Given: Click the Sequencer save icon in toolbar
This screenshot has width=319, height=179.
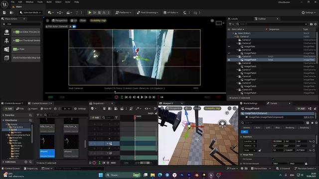Looking at the screenshot, I should (x=104, y=109).
